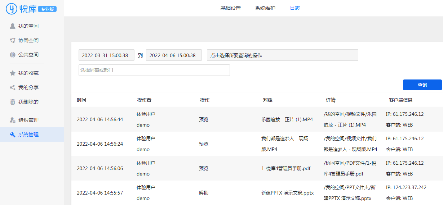
Task: Click the 公共空间 globe icon
Action: (13, 55)
